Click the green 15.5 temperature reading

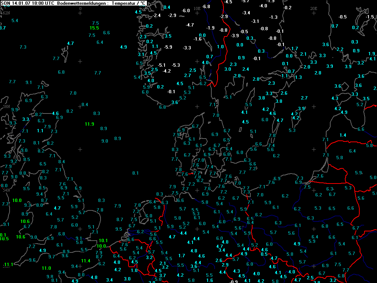[94, 28]
